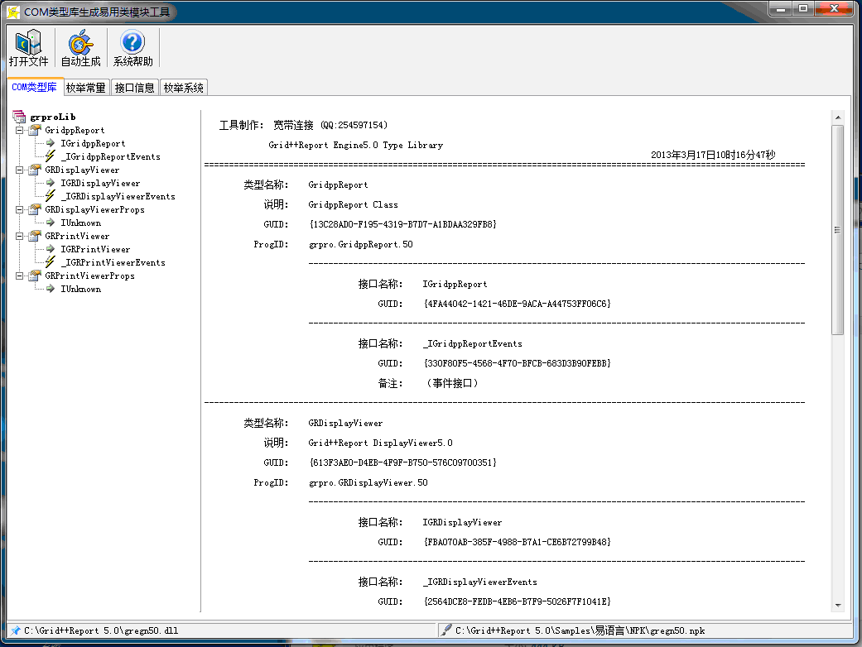Click the lightning icon beside _IGridppReportEvents
This screenshot has width=862, height=647.
(x=50, y=156)
